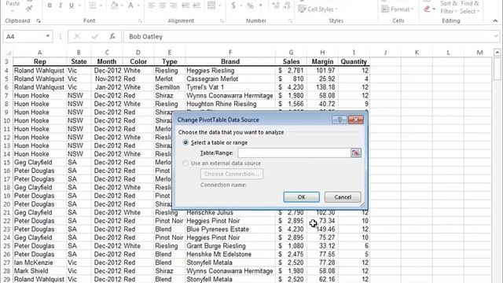This screenshot has height=283, width=503.
Task: Select column G header
Action: (x=291, y=53)
